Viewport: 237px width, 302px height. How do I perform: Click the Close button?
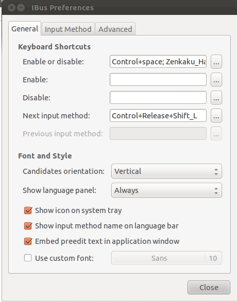pyautogui.click(x=209, y=288)
